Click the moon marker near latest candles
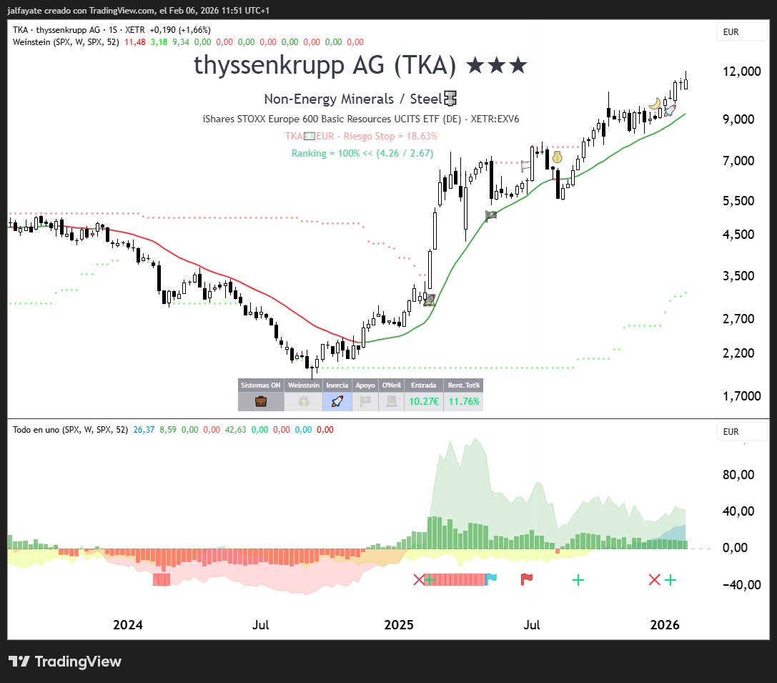Screen dimensions: 777x683 tap(655, 104)
